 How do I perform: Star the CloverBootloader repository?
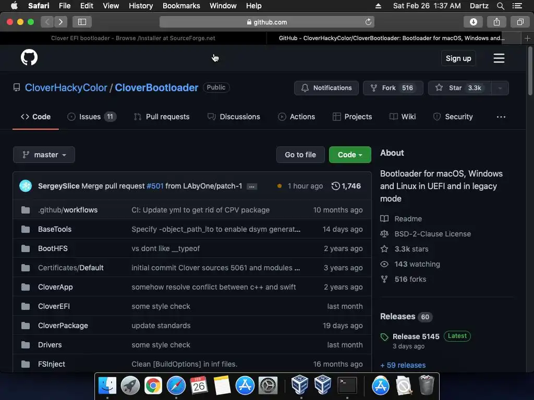[460, 88]
